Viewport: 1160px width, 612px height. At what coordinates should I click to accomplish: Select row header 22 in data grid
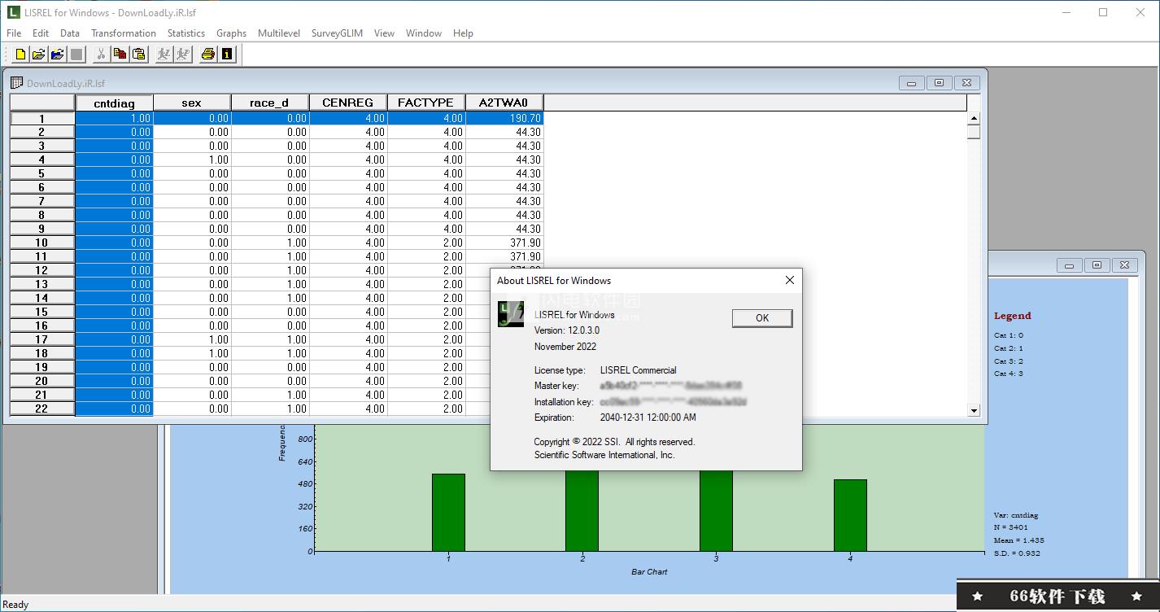point(42,409)
